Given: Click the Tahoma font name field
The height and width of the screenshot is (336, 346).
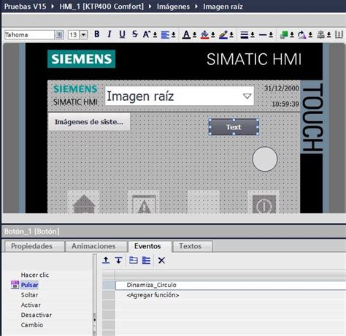Looking at the screenshot, I should pos(29,35).
